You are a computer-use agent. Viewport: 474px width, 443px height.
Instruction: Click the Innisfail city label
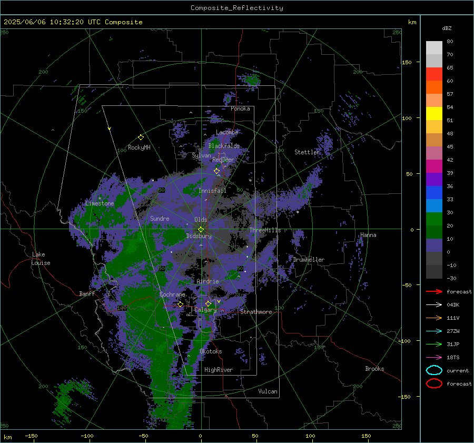[x=212, y=191]
